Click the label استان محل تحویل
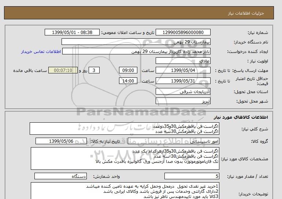This screenshot has width=282, height=199. (x=251, y=92)
